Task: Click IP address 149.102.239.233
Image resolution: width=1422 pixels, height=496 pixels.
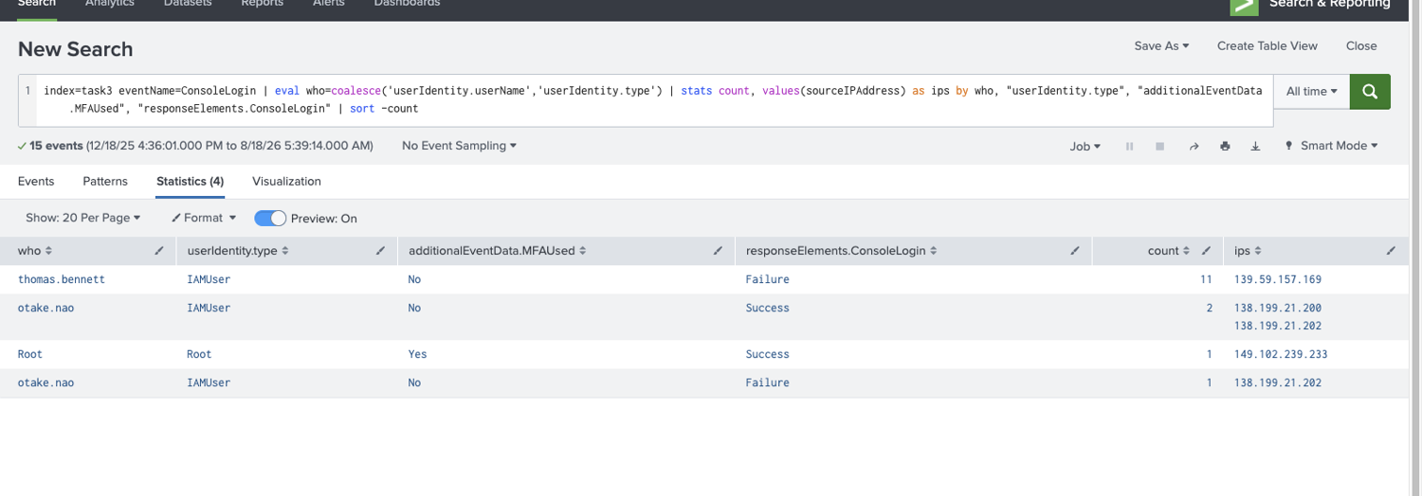Action: pyautogui.click(x=1281, y=354)
